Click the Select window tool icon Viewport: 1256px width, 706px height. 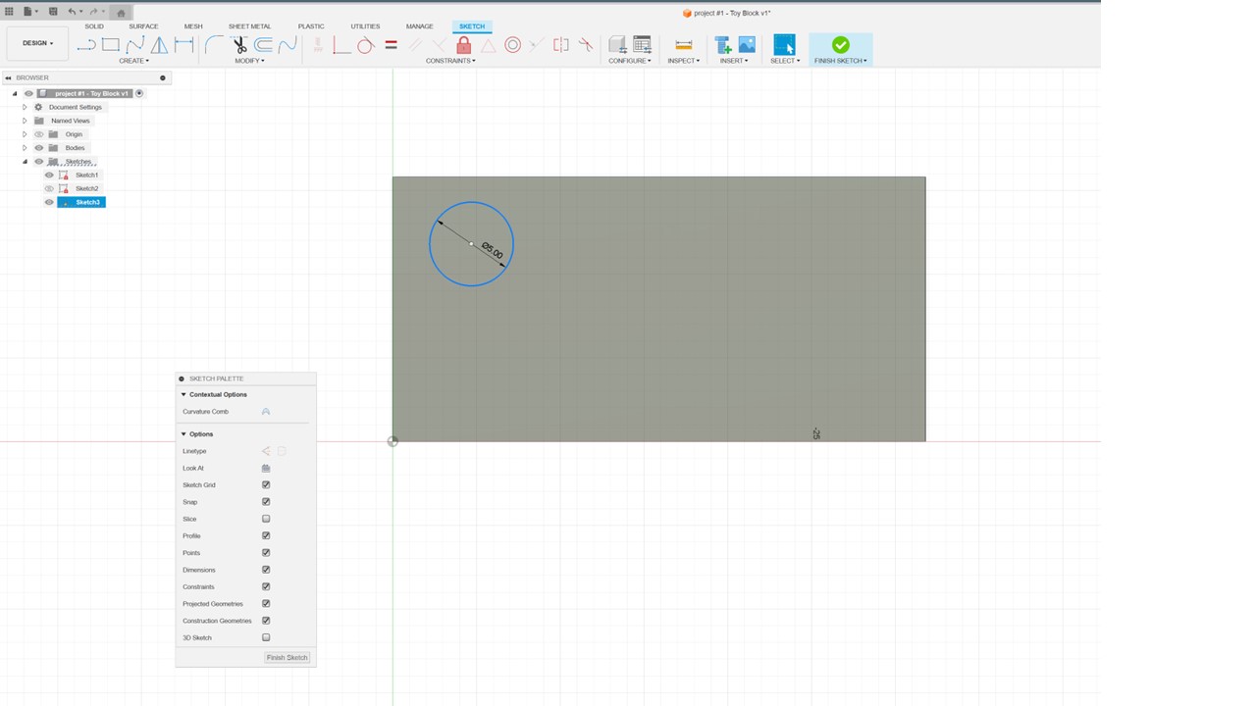pyautogui.click(x=784, y=45)
